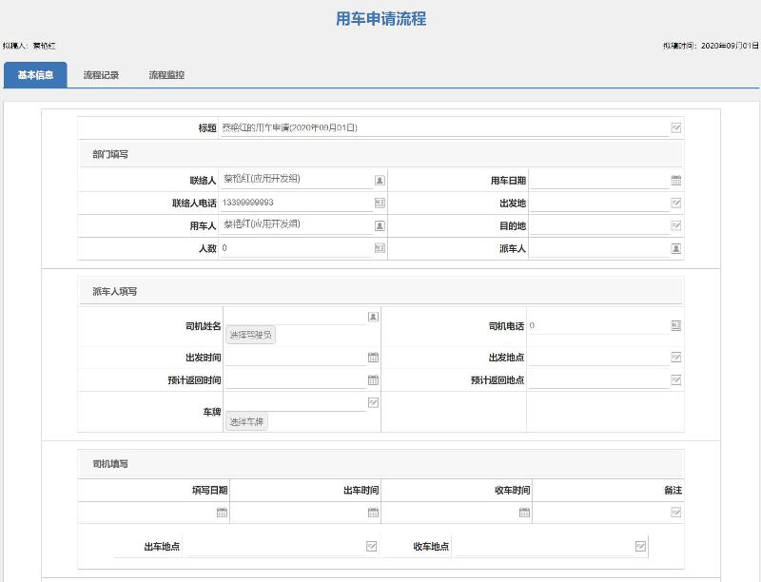Click into the 目的地 input field
Screen dimensions: 761x582
(598, 225)
